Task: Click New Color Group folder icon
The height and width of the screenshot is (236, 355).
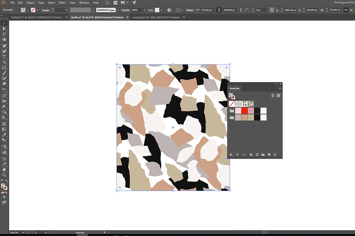Action: [x=263, y=155]
